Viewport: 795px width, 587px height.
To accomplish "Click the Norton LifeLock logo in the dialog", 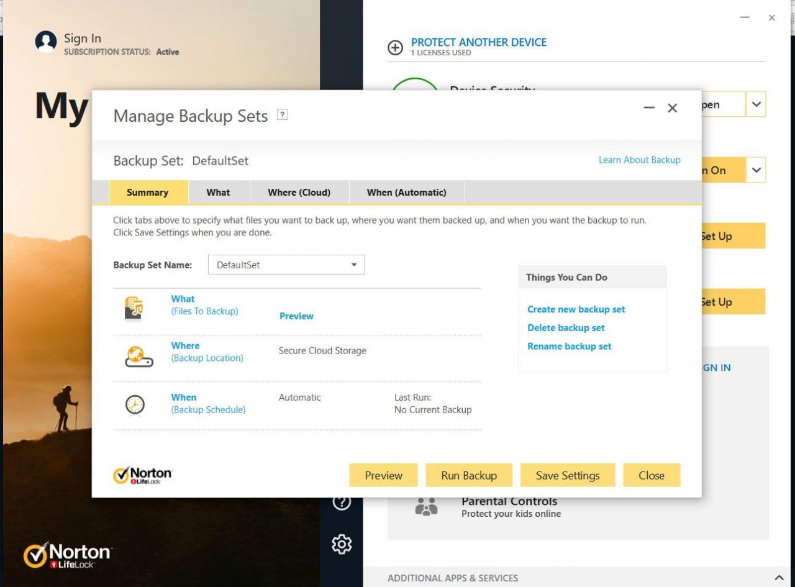I will 142,474.
